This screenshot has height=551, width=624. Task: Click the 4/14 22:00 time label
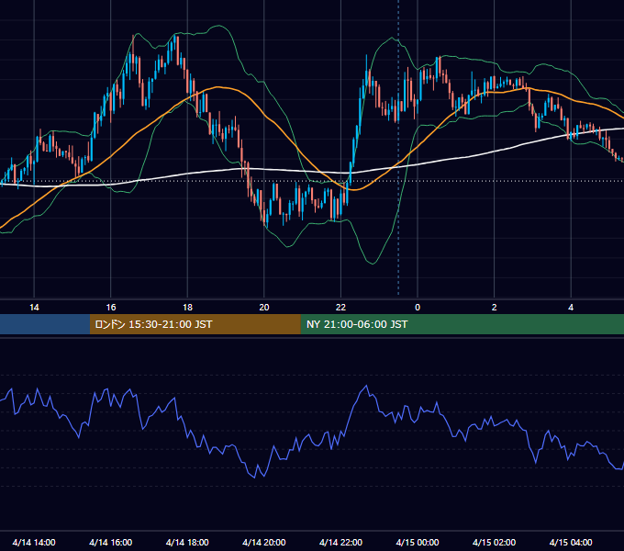coord(340,542)
